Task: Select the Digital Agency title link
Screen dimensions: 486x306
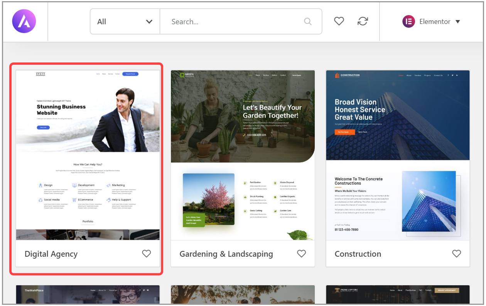Action: point(51,254)
